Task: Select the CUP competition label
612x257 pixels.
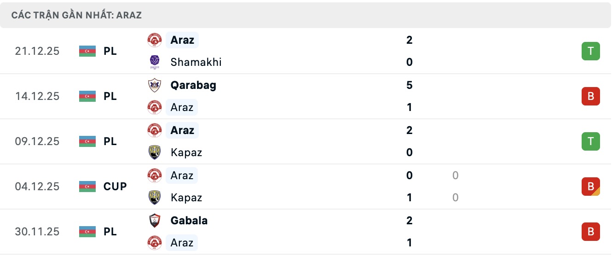Action: click(115, 187)
